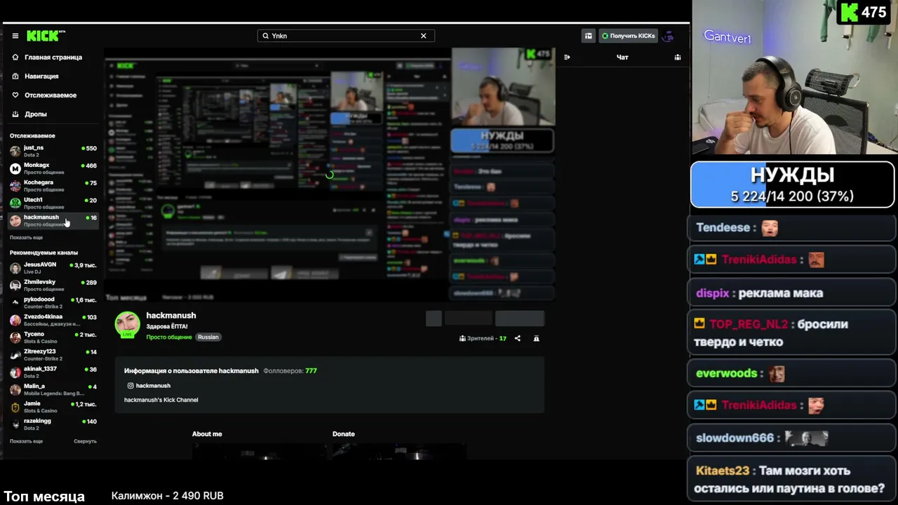The image size is (898, 505).
Task: Open JesusAVGN recommended channel
Action: 53,268
